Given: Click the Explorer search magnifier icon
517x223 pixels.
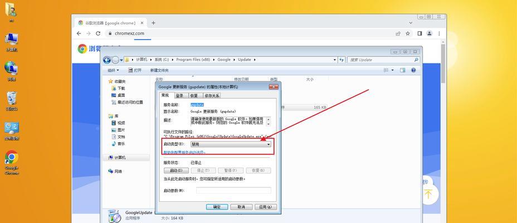Looking at the screenshot, I should coord(416,60).
